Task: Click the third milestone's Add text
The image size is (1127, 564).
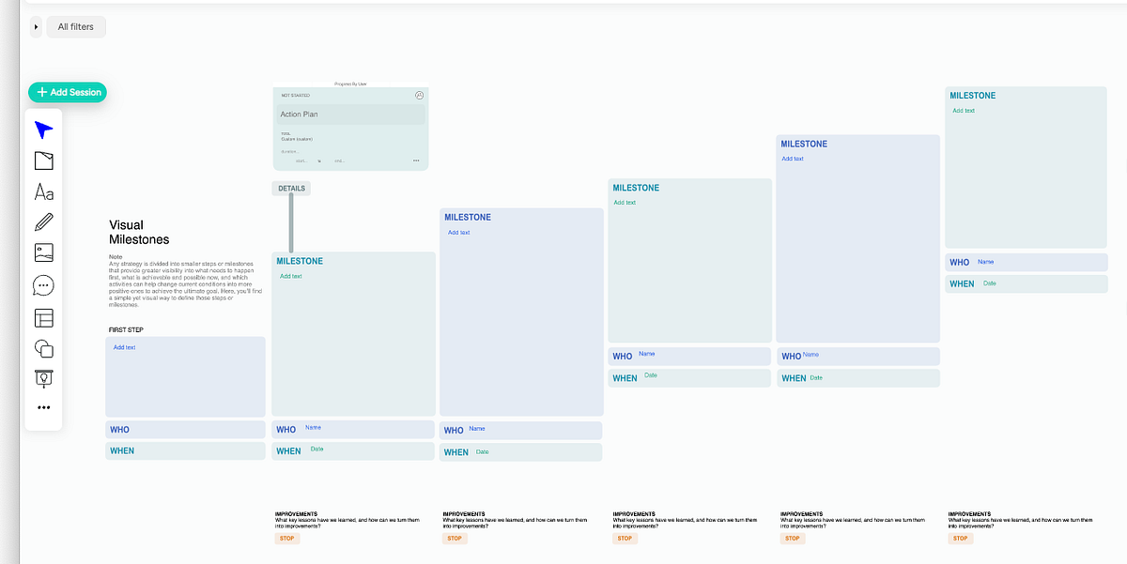Action: (x=625, y=203)
